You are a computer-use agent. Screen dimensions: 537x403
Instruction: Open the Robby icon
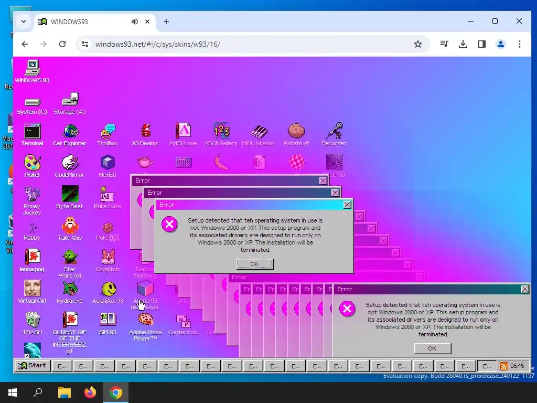[x=32, y=231]
